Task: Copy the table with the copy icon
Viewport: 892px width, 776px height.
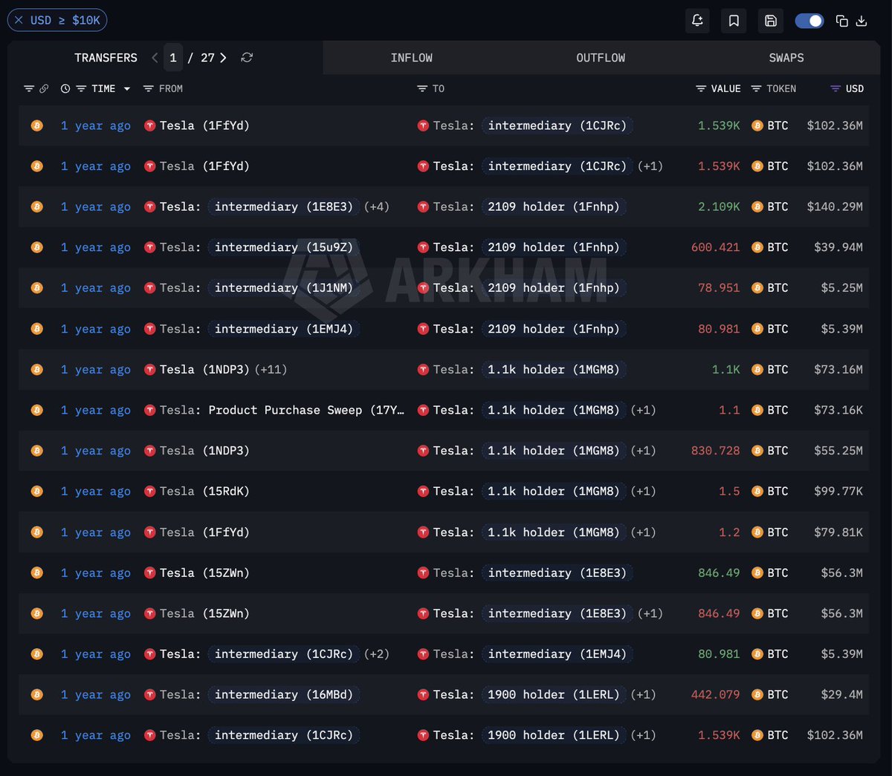Action: (842, 21)
